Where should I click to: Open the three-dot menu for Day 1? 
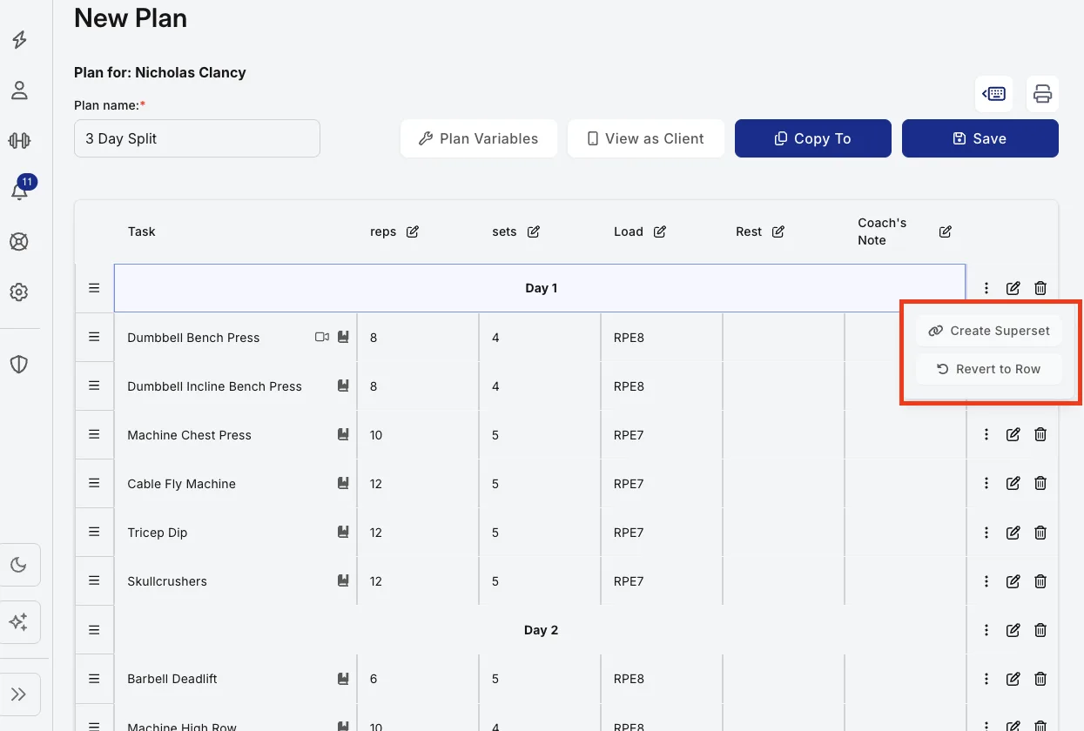(986, 288)
